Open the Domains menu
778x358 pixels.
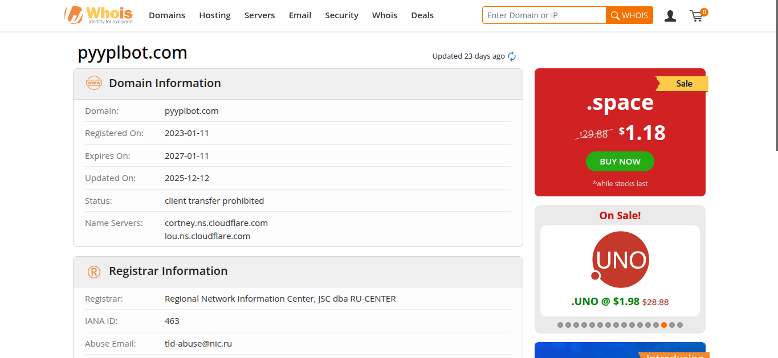(167, 15)
